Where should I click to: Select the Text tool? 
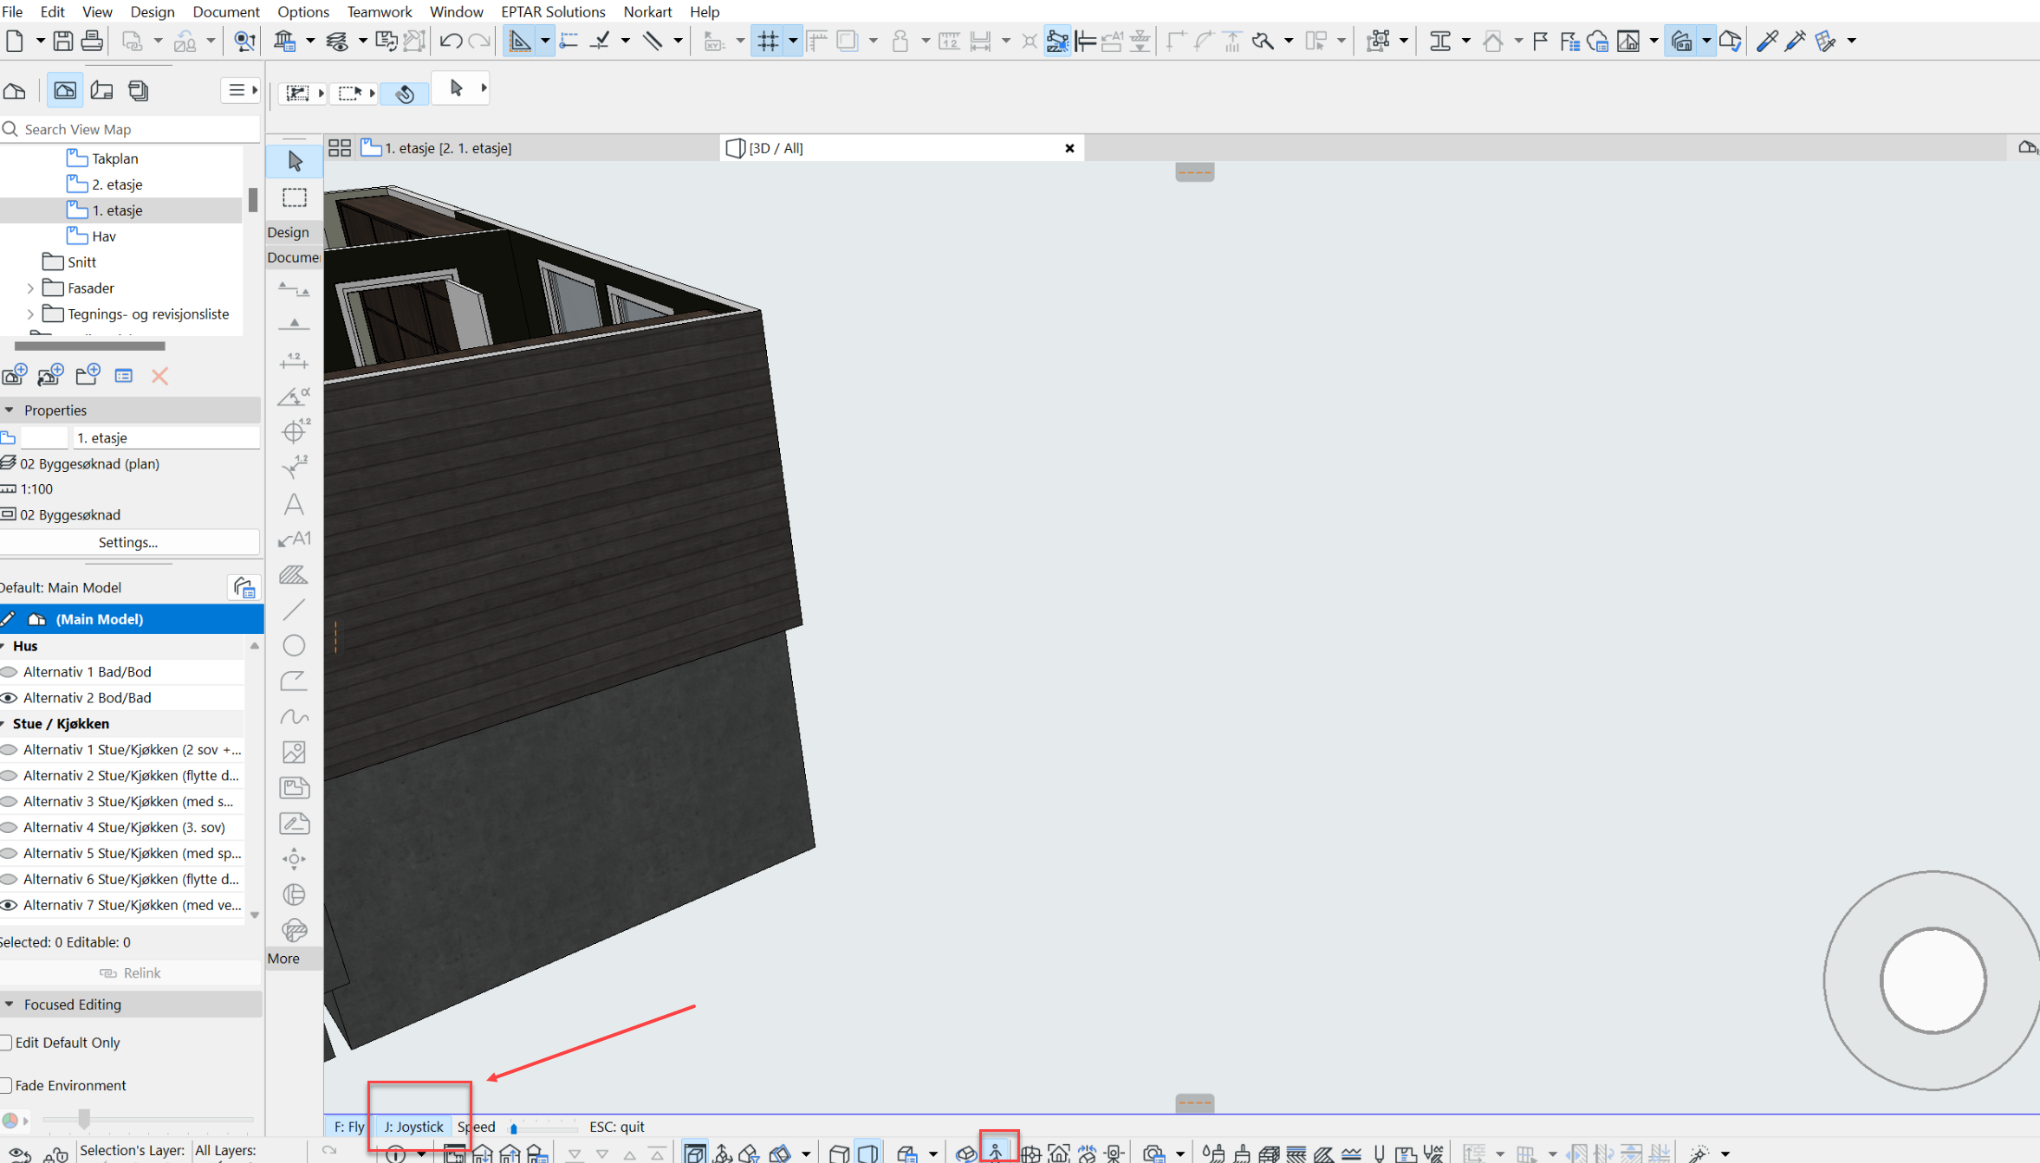click(294, 503)
